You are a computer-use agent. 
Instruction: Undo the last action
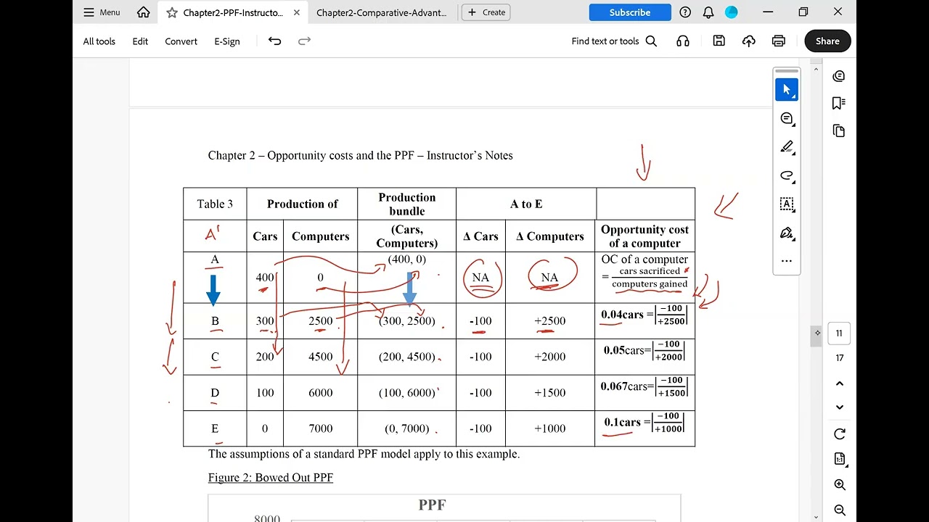pyautogui.click(x=274, y=41)
